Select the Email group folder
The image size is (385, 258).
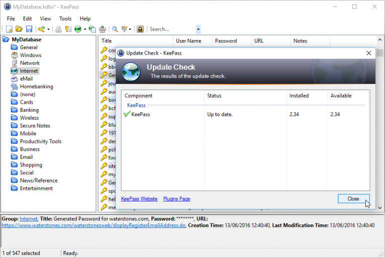(x=15, y=157)
